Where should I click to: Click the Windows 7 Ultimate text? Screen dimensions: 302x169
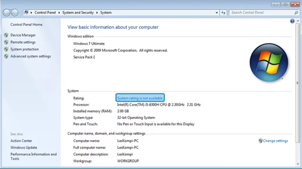coord(89,44)
